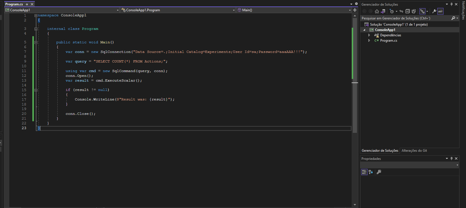The image size is (466, 208).
Task: Open the file nesting options dropdown arrow
Action: coord(427,11)
